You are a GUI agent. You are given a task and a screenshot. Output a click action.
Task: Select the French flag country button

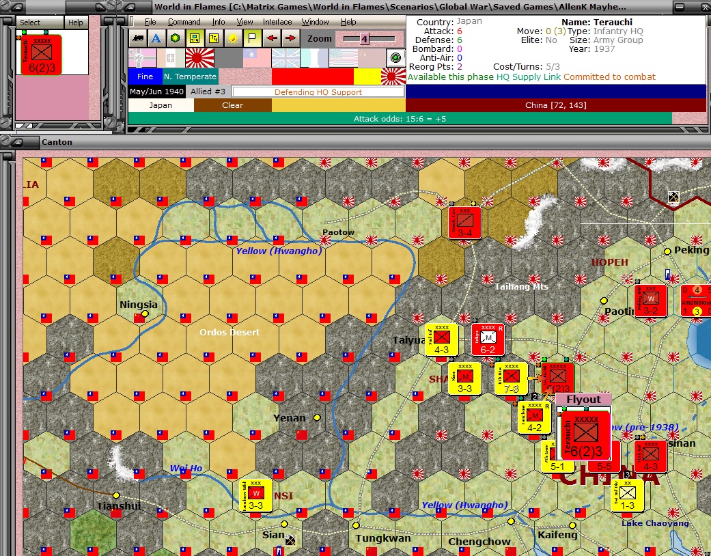(x=313, y=58)
